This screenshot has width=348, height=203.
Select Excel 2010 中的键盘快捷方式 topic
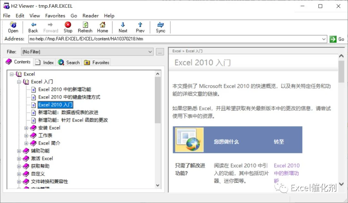point(69,97)
